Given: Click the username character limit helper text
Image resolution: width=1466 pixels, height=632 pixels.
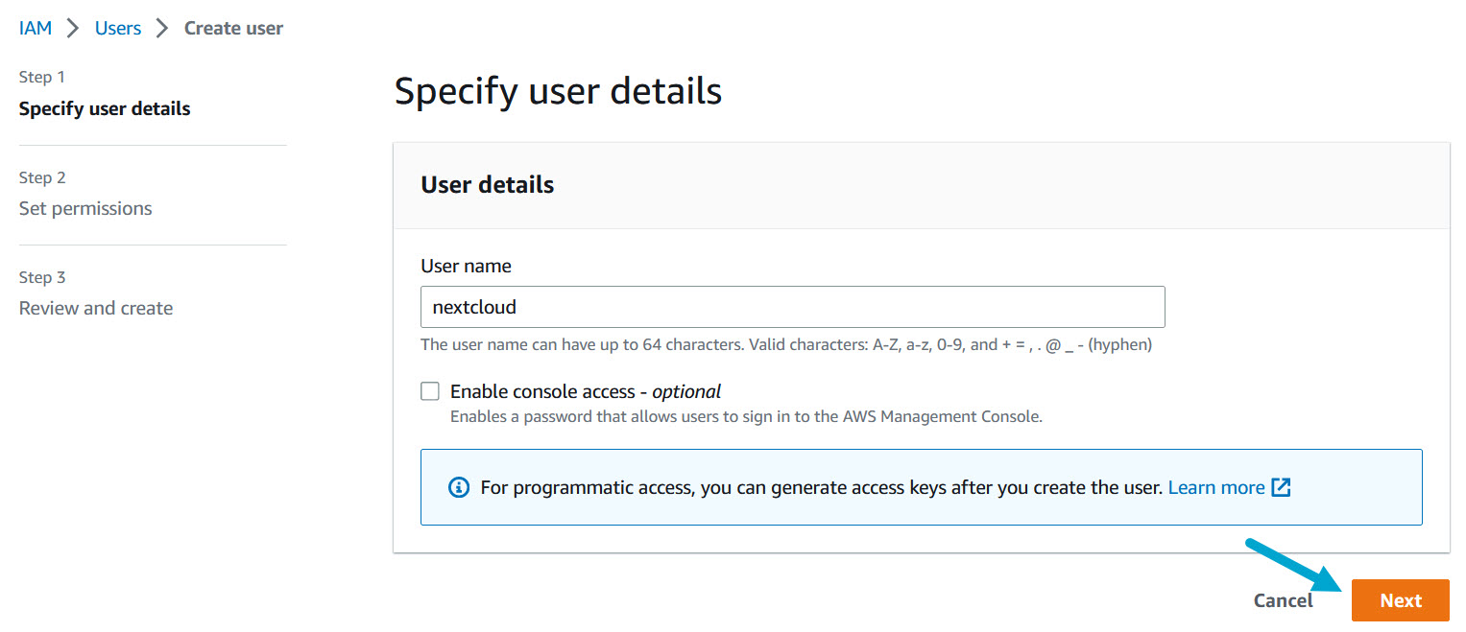Looking at the screenshot, I should (x=787, y=343).
